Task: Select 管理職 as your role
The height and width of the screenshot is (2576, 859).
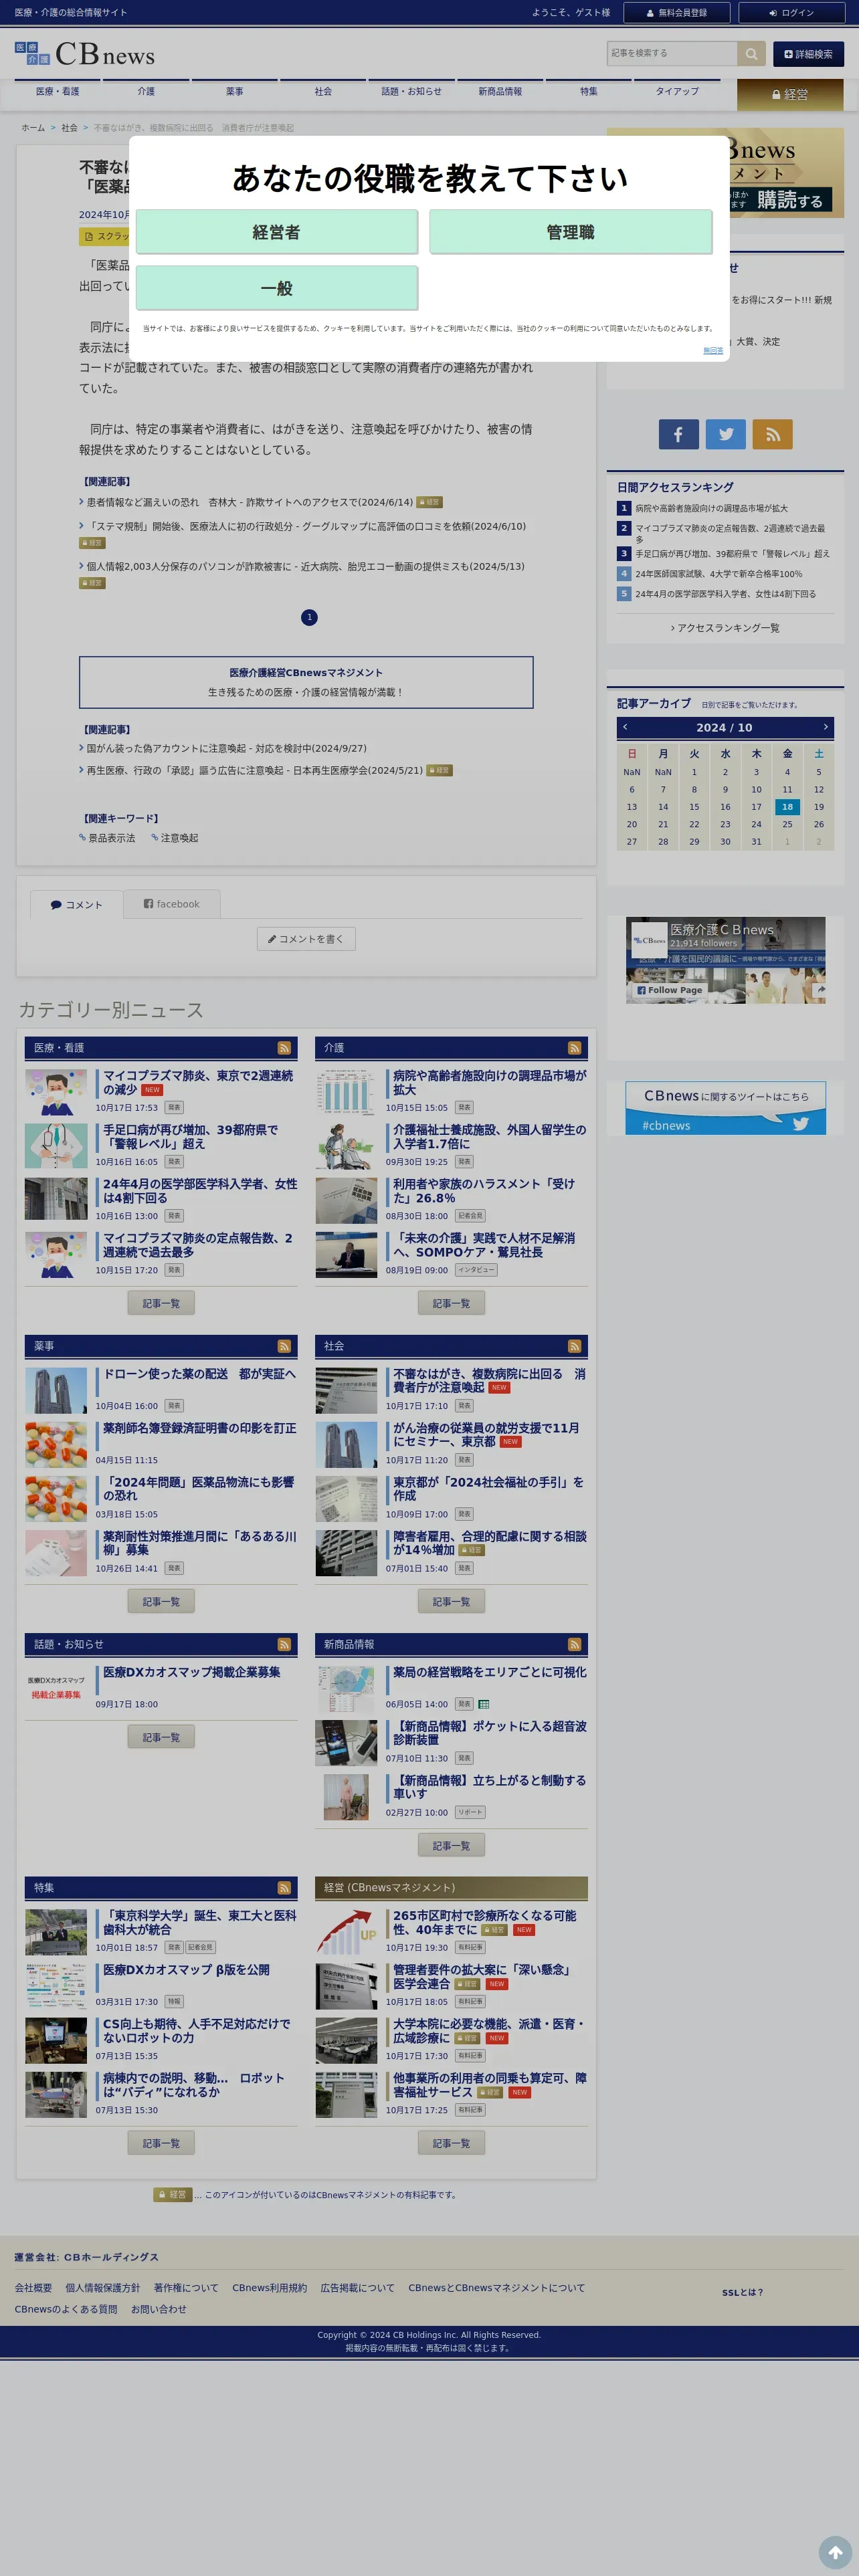Action: [570, 232]
